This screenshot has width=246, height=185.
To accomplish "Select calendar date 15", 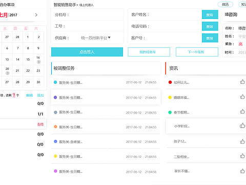I will click(x=28, y=60).
